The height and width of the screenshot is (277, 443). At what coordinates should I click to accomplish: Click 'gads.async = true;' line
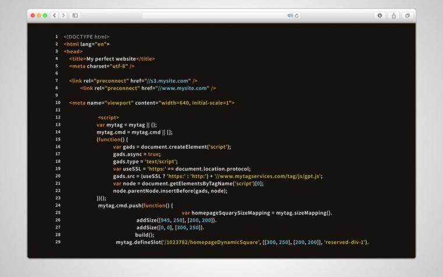click(137, 155)
